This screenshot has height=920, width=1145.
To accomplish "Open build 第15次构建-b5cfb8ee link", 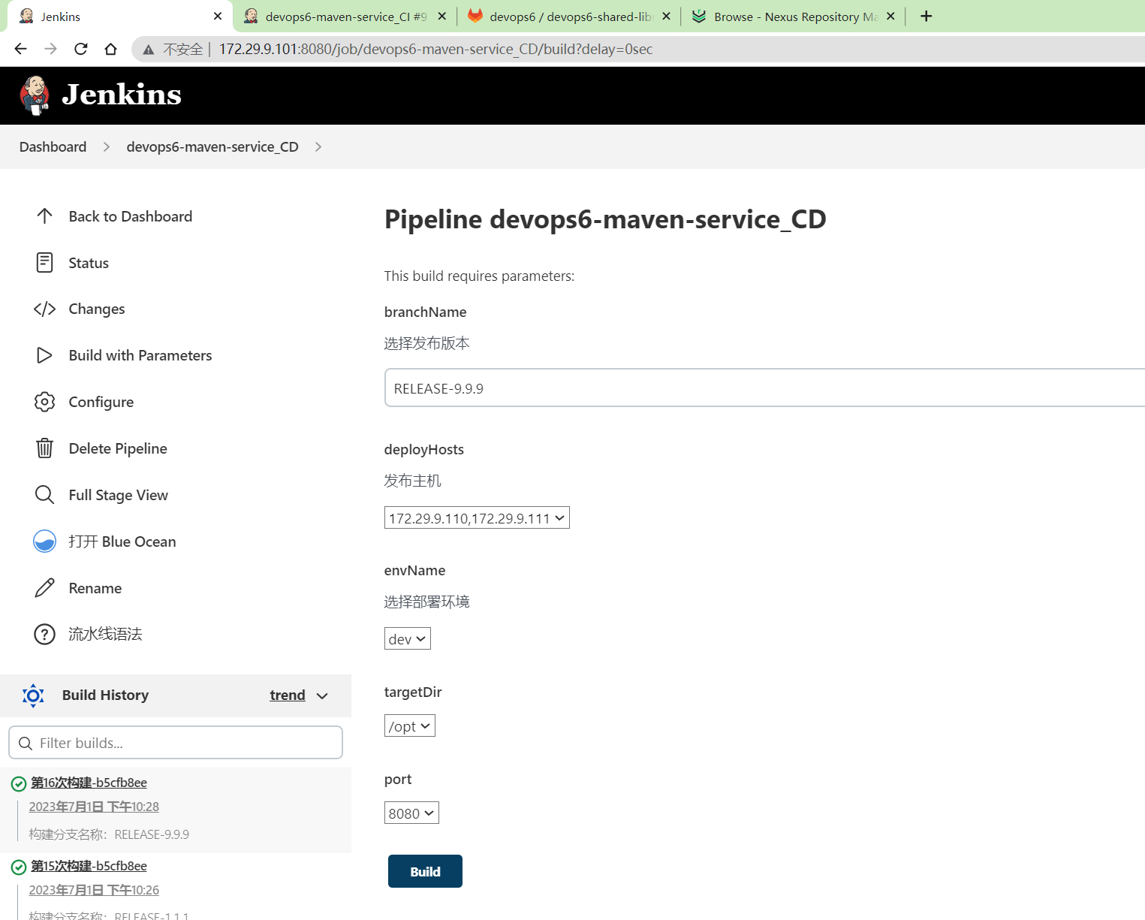I will coord(89,866).
